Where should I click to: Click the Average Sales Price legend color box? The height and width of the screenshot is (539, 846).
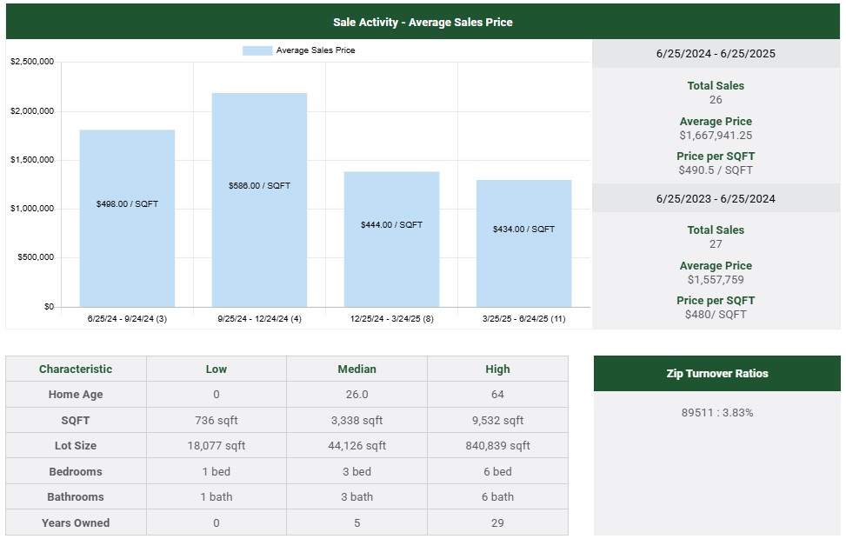click(x=257, y=50)
